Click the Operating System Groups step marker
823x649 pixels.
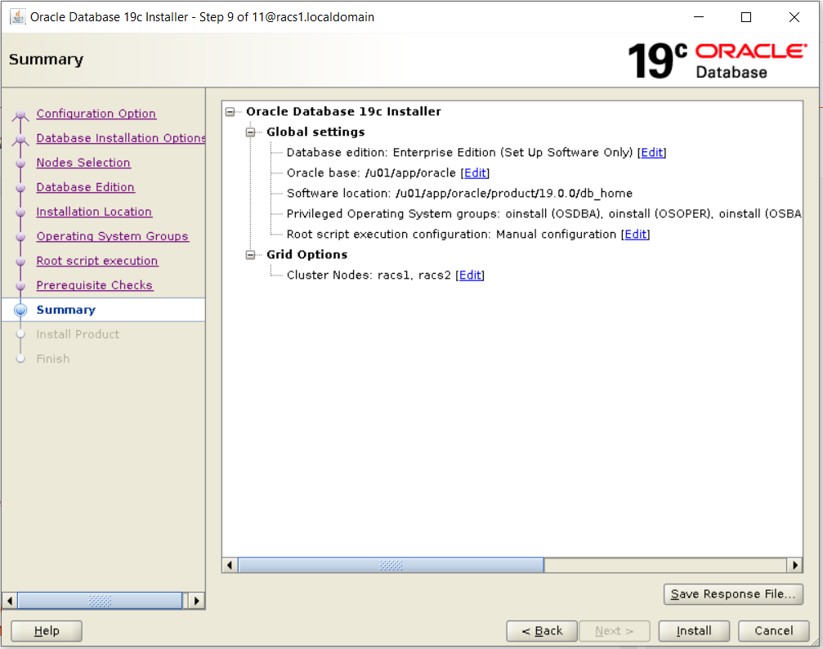(x=20, y=237)
